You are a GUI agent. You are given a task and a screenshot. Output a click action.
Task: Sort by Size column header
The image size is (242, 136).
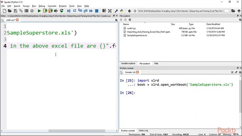tap(173, 24)
